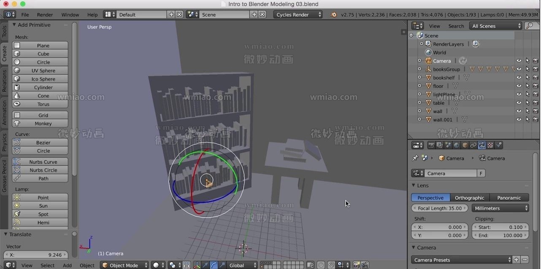
Task: Add a UV Sphere primitive
Action: pyautogui.click(x=40, y=70)
